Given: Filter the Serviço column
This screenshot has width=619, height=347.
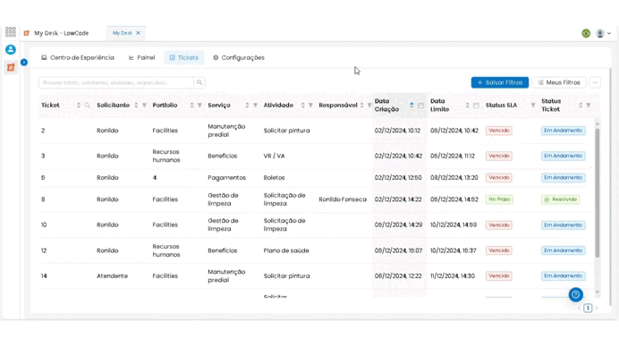Looking at the screenshot, I should click(256, 105).
